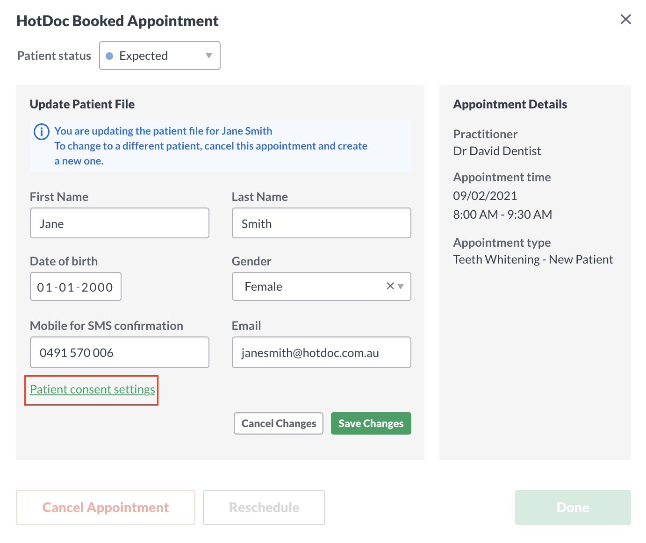Focus the Last Name field
Viewport: 646px width, 543px height.
(x=322, y=223)
